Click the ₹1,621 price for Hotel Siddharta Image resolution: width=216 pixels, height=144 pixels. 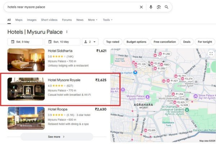[102, 51]
